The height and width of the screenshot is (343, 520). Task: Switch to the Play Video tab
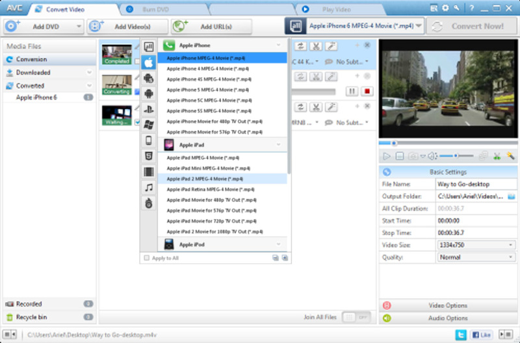340,10
